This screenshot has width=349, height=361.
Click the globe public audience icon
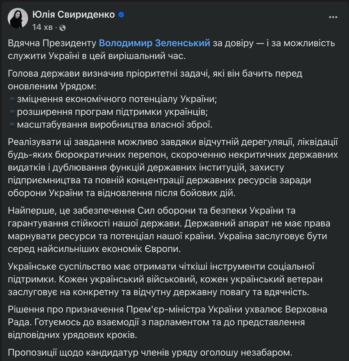click(63, 27)
